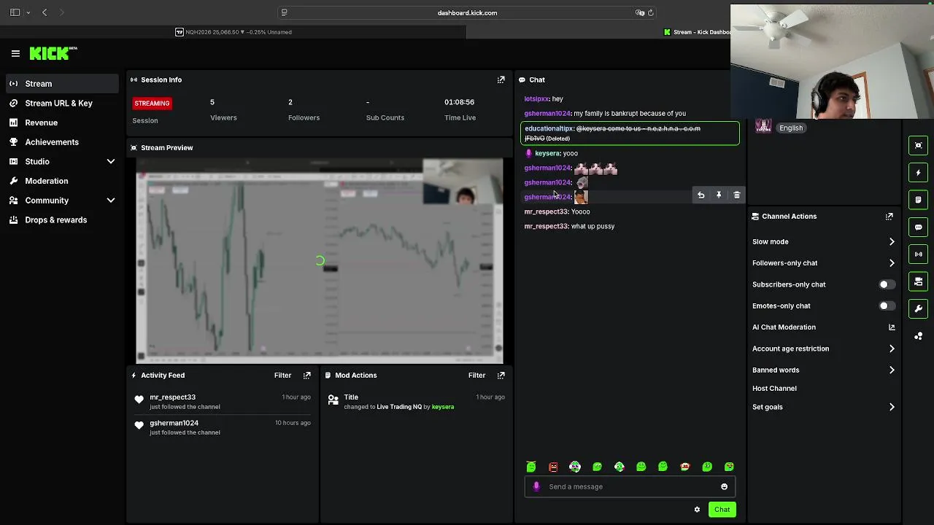
Task: Pop out the Mod Actions panel
Action: 501,375
